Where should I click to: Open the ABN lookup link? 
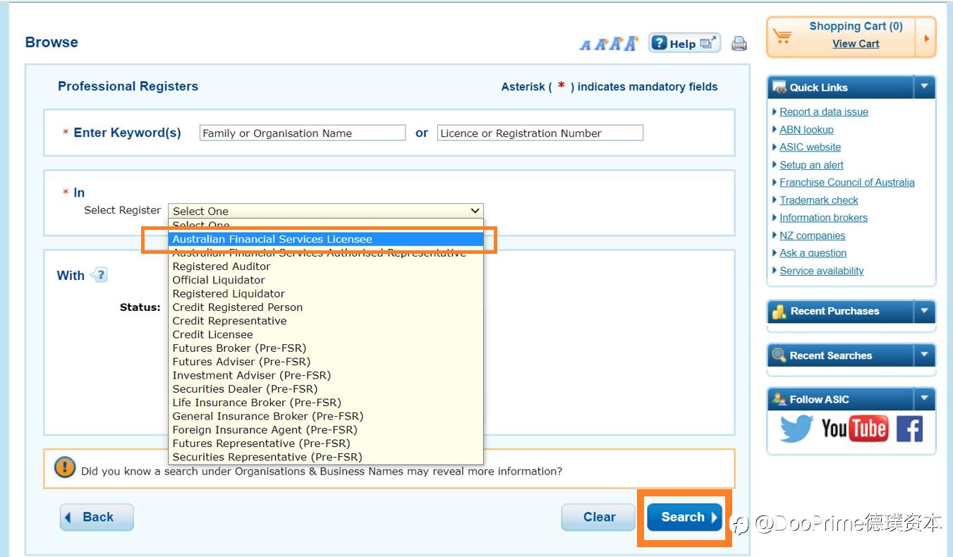[x=806, y=129]
